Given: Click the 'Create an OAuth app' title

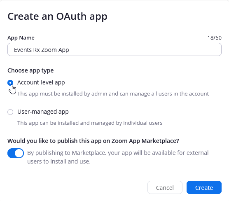Looking at the screenshot, I should (57, 16).
